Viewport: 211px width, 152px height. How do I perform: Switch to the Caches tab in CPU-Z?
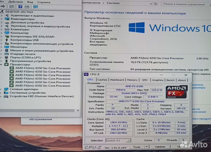click(x=102, y=80)
